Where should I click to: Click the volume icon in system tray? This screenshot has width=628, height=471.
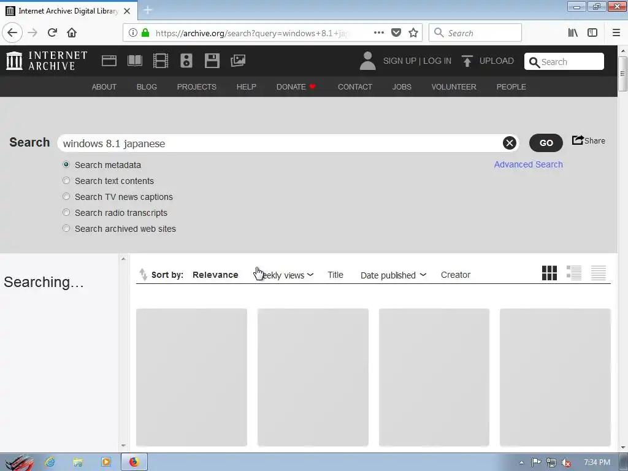tap(566, 462)
